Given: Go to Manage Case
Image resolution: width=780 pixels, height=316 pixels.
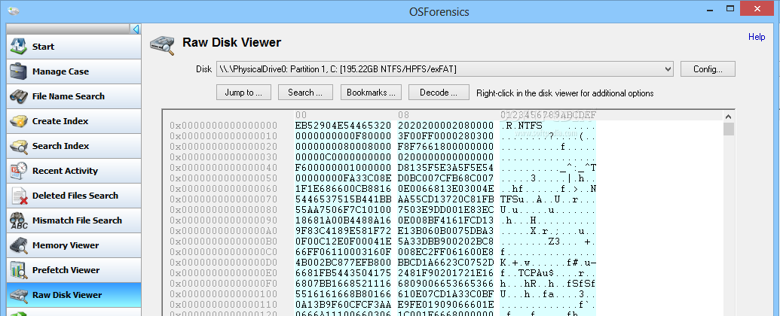Looking at the screenshot, I should pos(74,71).
